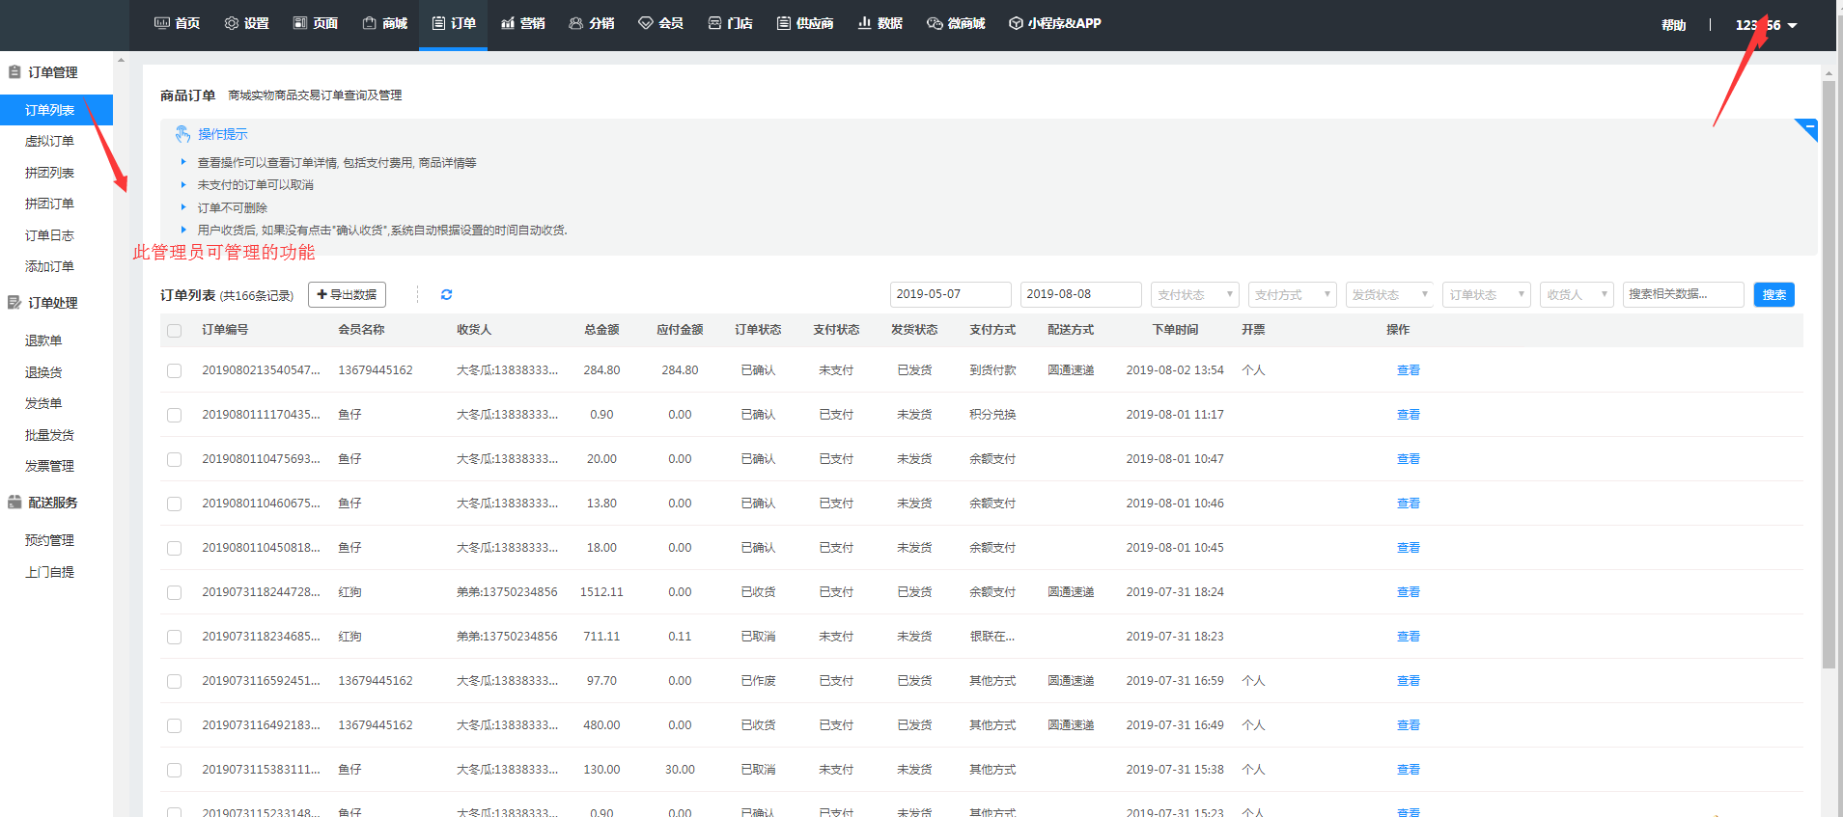Open 设置 settings gear in top navigation
The height and width of the screenshot is (817, 1843).
232,23
